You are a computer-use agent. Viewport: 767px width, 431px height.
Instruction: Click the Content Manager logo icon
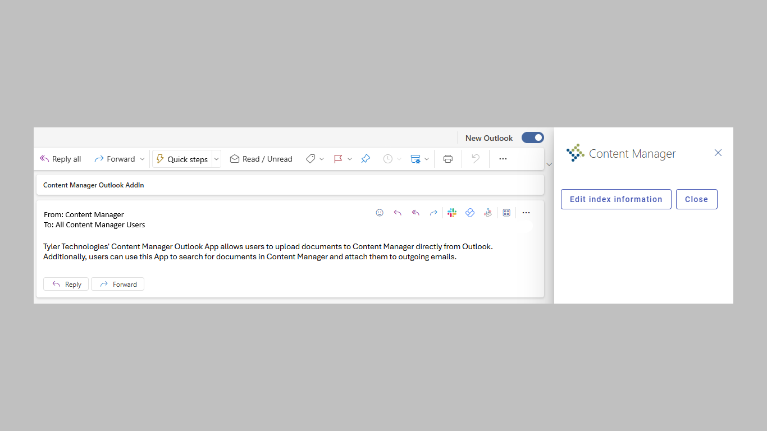(575, 153)
